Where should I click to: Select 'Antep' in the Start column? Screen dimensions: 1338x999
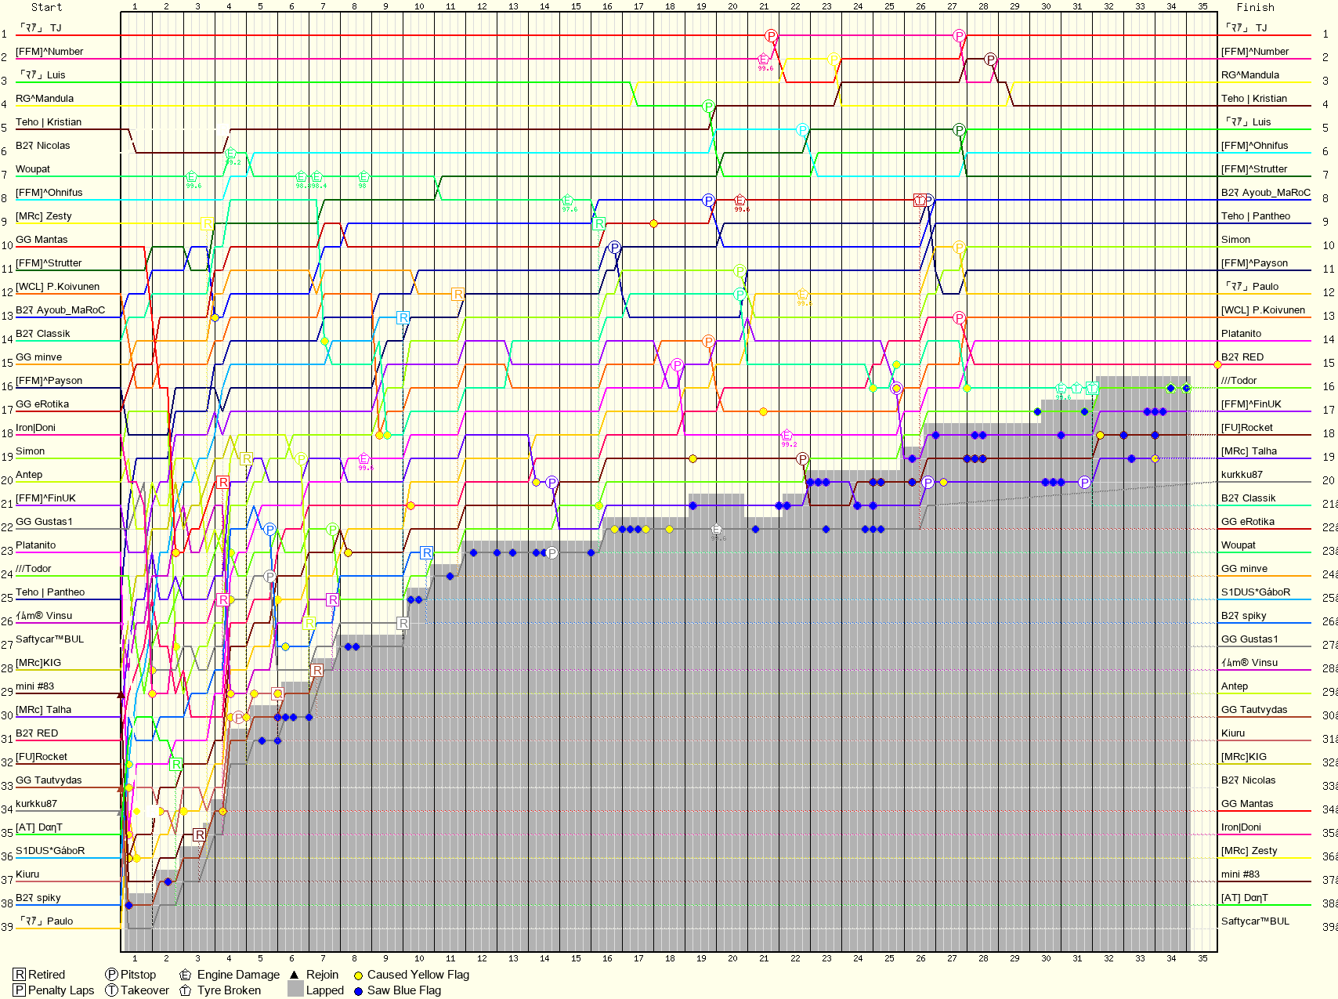point(29,475)
